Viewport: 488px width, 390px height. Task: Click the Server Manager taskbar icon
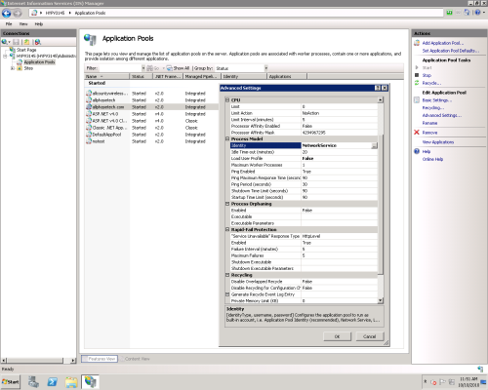[x=33, y=382]
